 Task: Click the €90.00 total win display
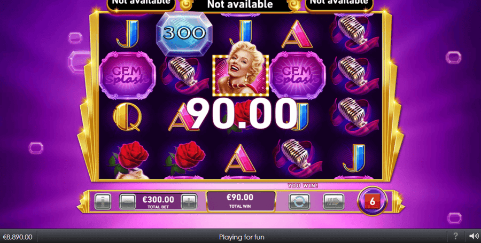[241, 201]
